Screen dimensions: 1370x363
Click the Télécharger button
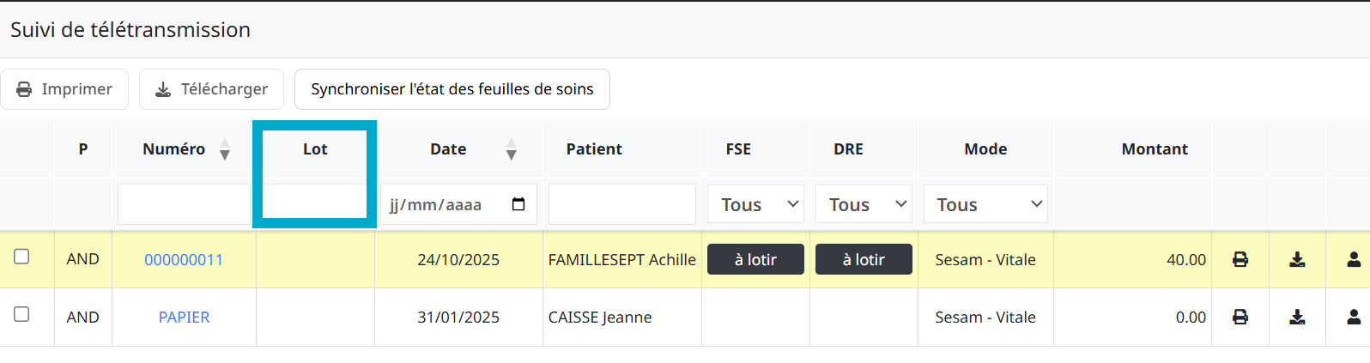[x=211, y=89]
